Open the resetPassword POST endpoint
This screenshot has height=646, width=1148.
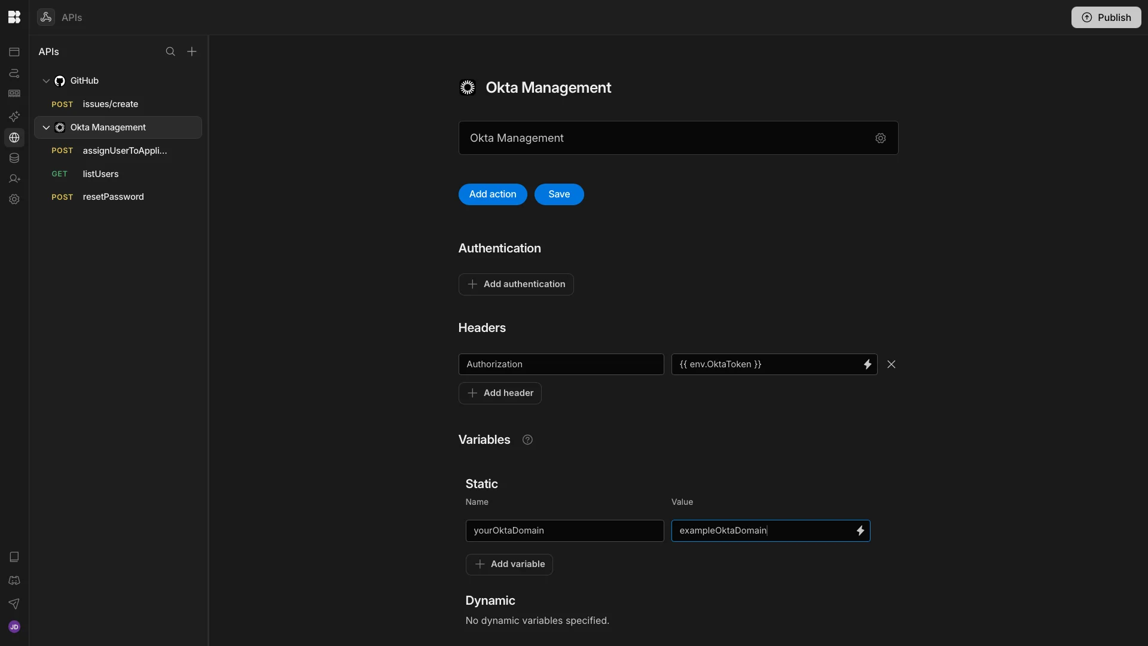[113, 197]
